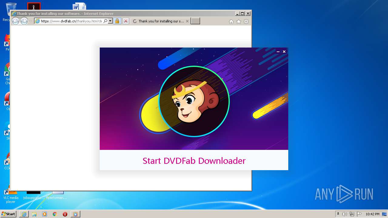Screen dimensions: 388x218
Task: Stop loading the page with red X
Action: (126, 21)
